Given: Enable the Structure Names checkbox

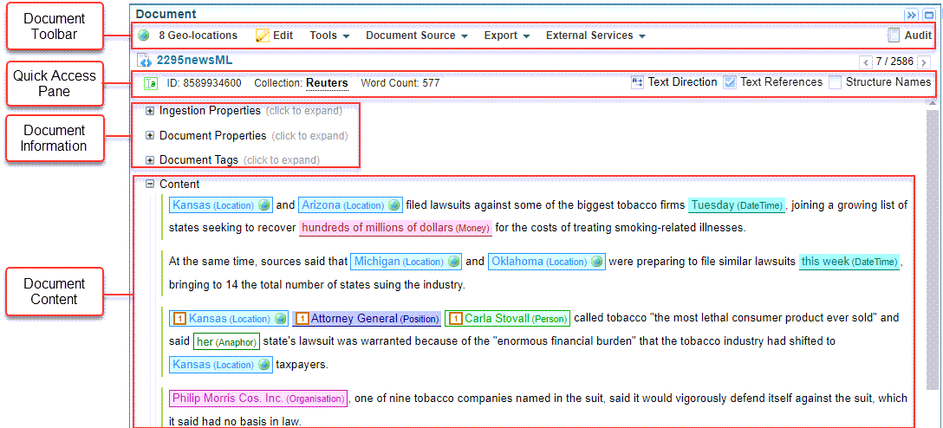Looking at the screenshot, I should [835, 82].
